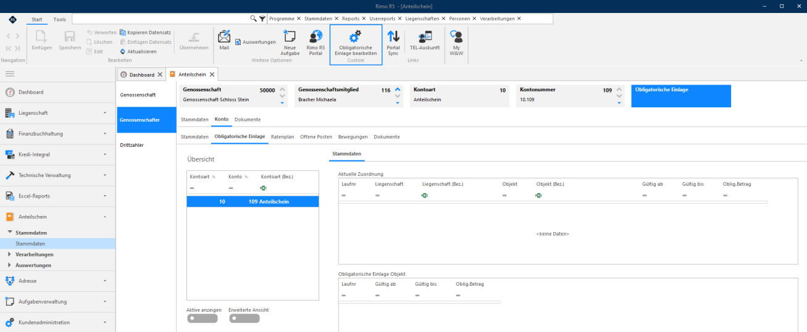Viewport: 807px width, 332px height.
Task: Open the Genossenschaftsmitglied field dropdown
Action: [398, 103]
